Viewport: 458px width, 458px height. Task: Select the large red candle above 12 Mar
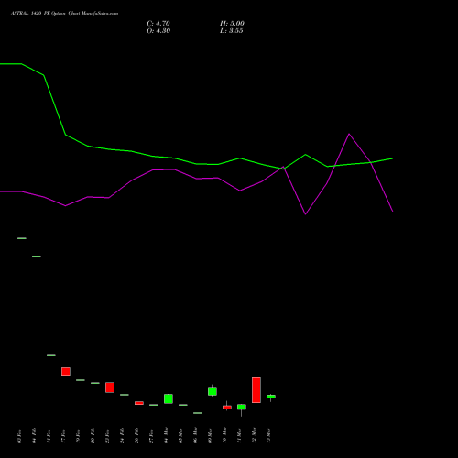256,390
